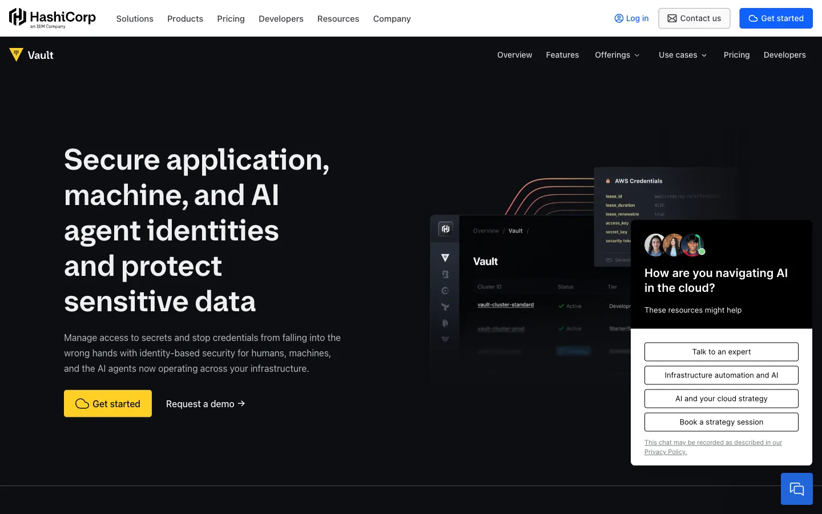Select Infrastructure automation and AI option

point(722,375)
